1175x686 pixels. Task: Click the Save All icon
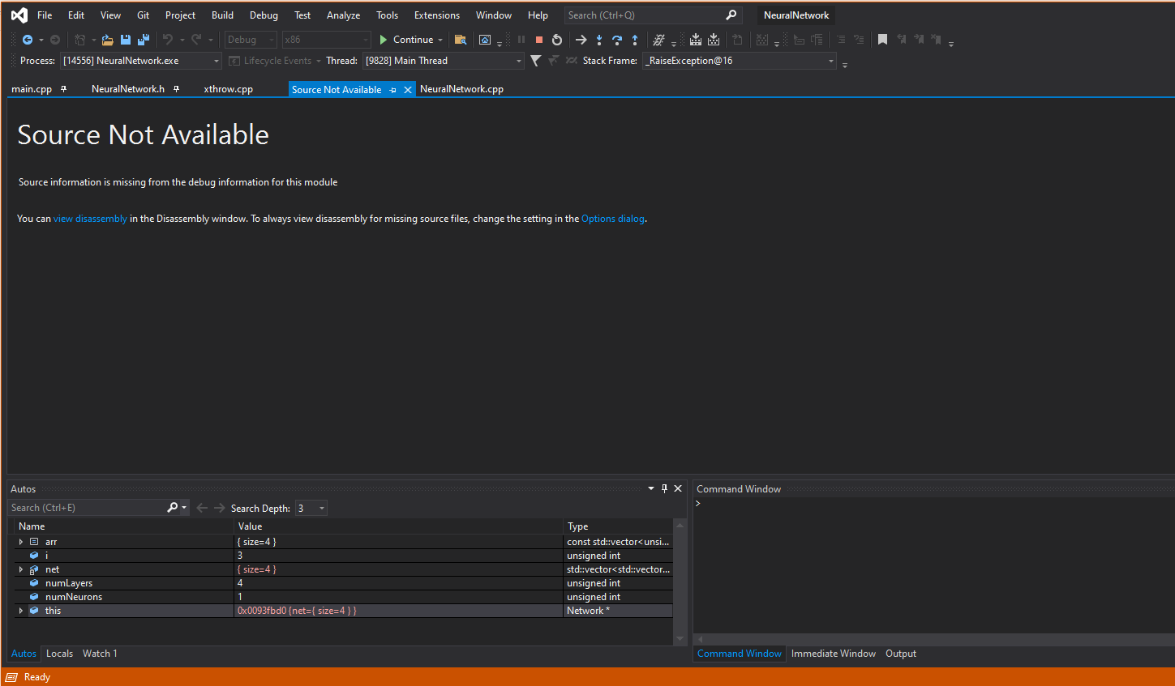(x=144, y=40)
